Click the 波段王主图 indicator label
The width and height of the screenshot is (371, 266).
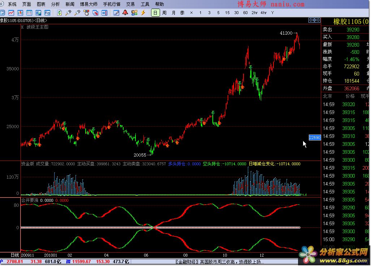37,27
